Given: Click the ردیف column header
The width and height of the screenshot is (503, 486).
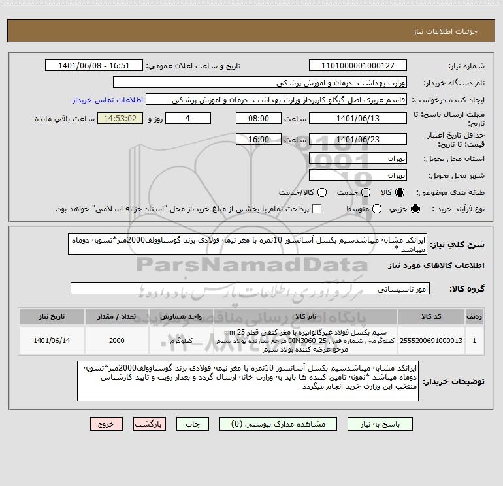Looking at the screenshot, I should pos(474,316).
